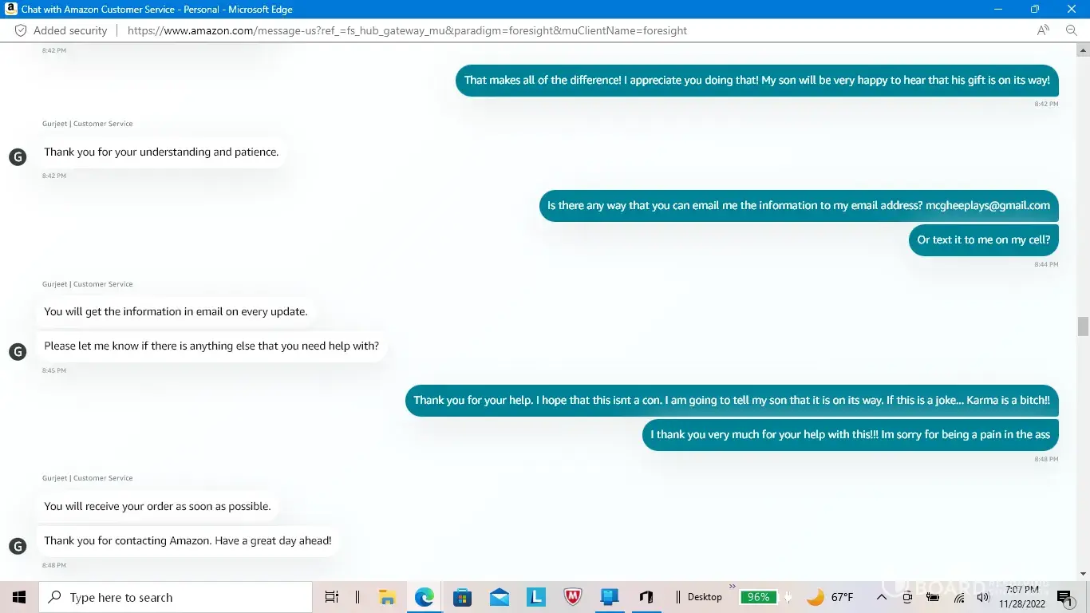This screenshot has width=1090, height=613.
Task: Show hidden tray icons chevron
Action: 882,597
